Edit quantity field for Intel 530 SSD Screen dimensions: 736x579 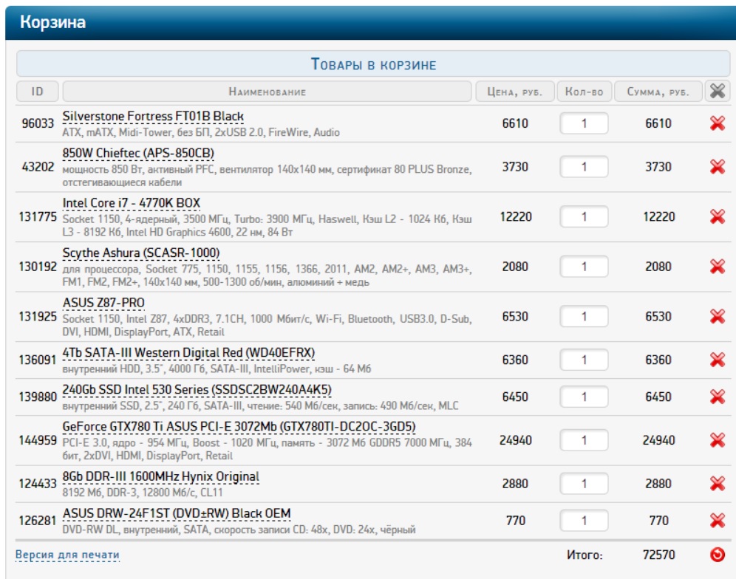click(584, 397)
